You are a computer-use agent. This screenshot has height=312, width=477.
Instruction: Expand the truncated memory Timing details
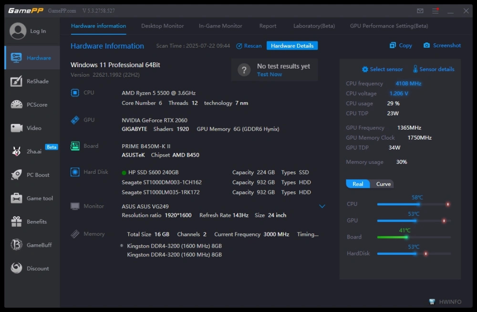[x=307, y=234]
